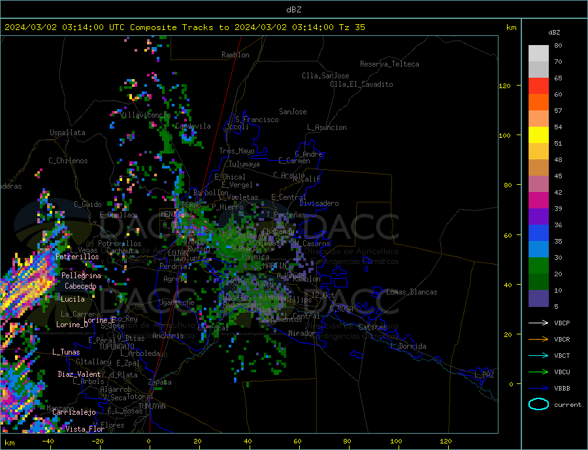Click the cyan 'current' ellipse icon

(538, 404)
